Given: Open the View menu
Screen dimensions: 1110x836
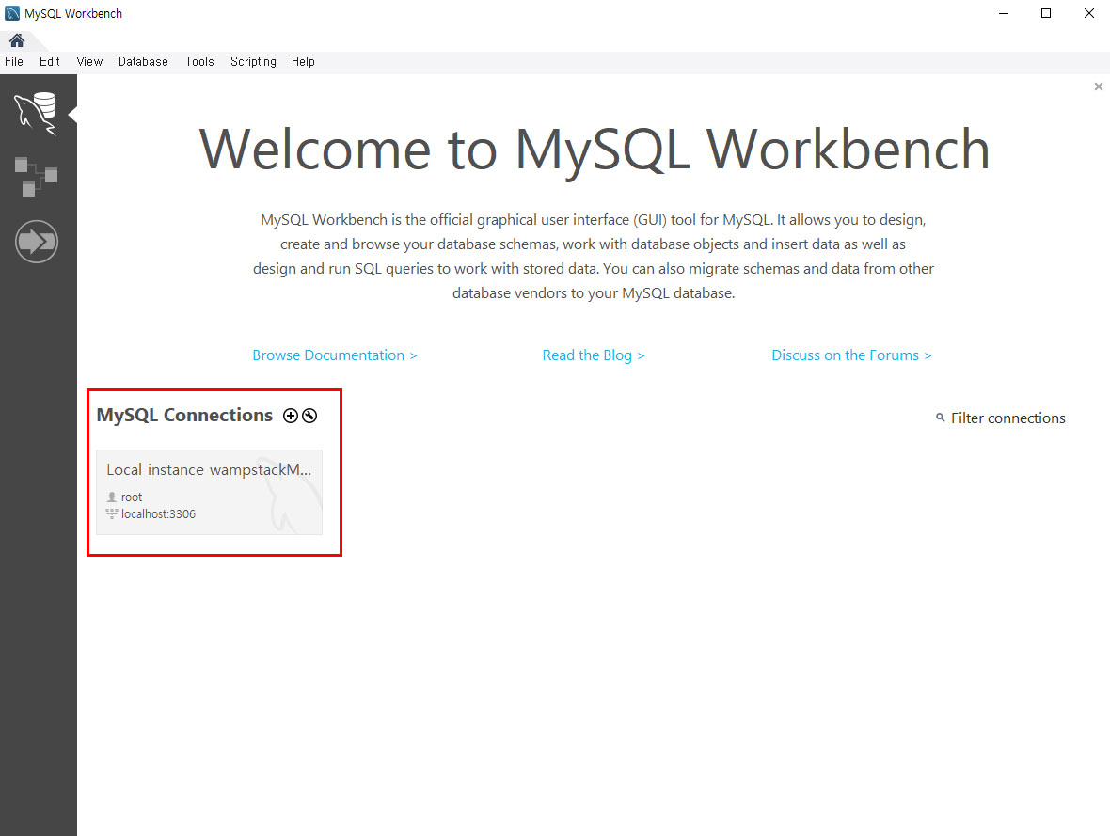Looking at the screenshot, I should 90,61.
